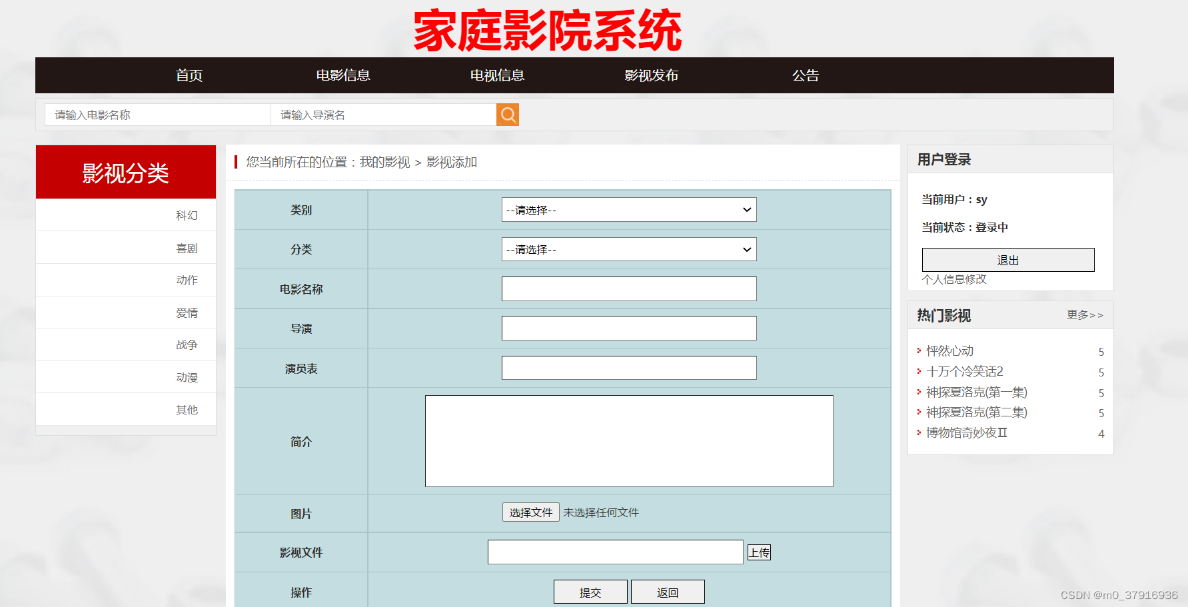Expand the 热门影视 list via 更多>>
The image size is (1188, 607).
(x=1085, y=314)
